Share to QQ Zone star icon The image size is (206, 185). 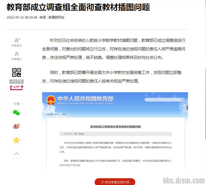pos(17,140)
